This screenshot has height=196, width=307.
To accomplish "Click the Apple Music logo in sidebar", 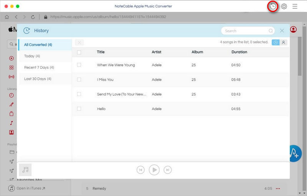I will [x=13, y=30].
